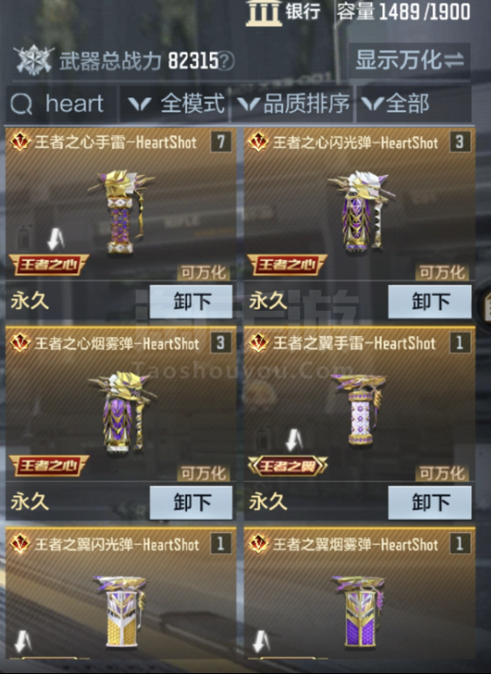Click the 王者之心烟雾弹 rank emblem icon
491x674 pixels.
point(20,343)
